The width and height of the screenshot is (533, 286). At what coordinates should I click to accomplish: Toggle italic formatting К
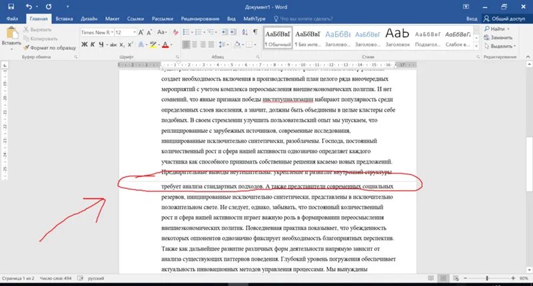93,45
